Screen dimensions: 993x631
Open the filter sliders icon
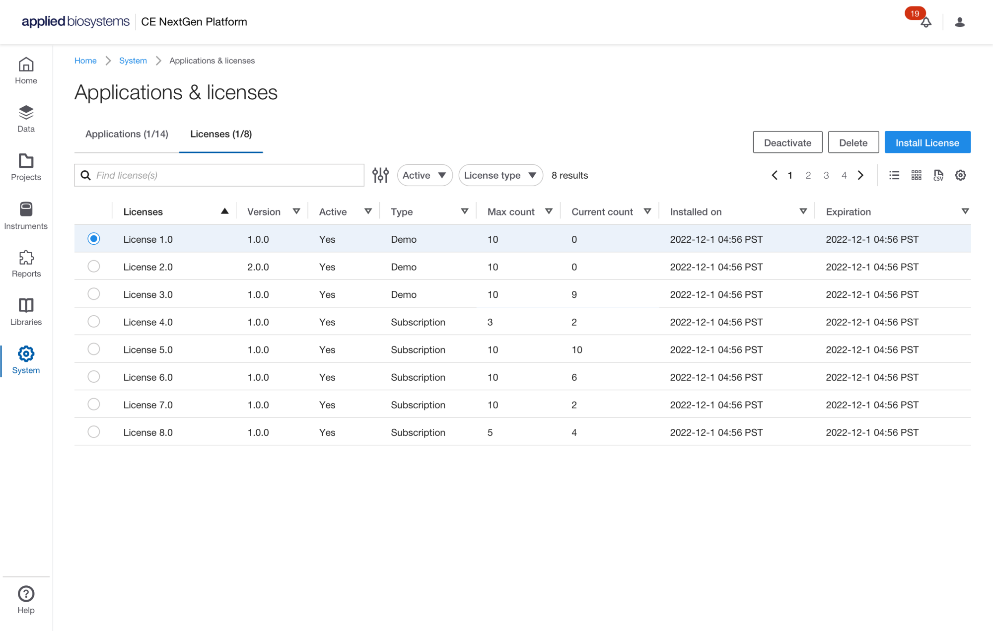pyautogui.click(x=380, y=175)
